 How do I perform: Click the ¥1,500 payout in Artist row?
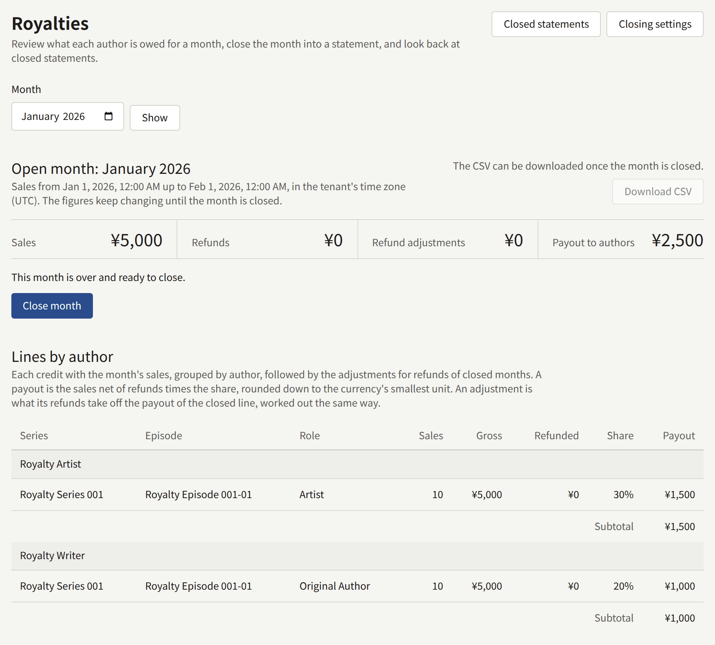click(680, 495)
